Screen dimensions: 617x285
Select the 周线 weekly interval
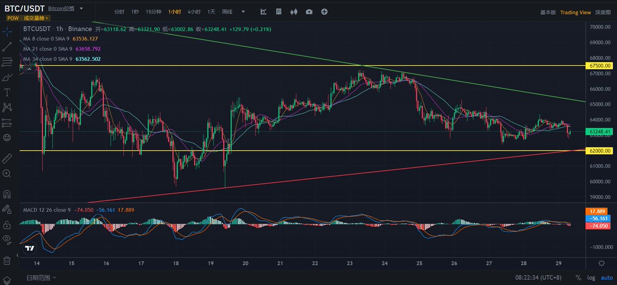coord(227,12)
